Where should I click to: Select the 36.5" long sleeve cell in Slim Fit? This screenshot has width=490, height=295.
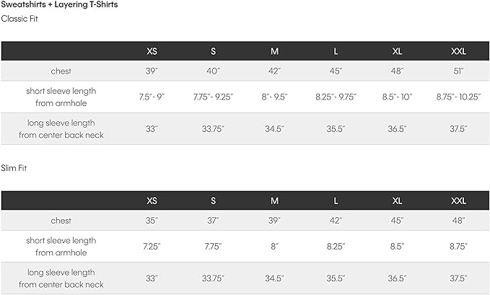[x=397, y=278]
